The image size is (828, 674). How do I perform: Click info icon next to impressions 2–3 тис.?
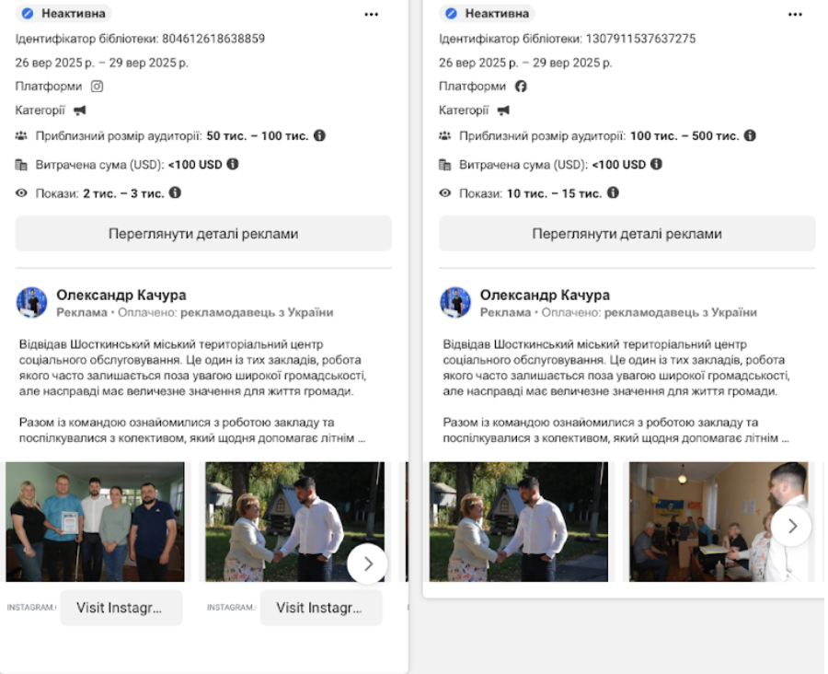(x=175, y=192)
